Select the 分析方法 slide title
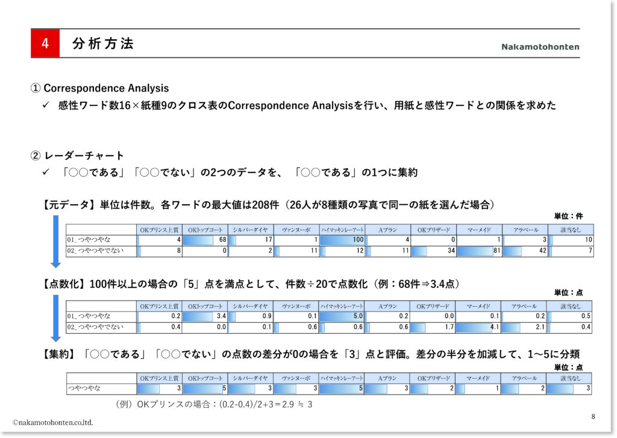Screen dimensions: 617x438 click(x=102, y=43)
